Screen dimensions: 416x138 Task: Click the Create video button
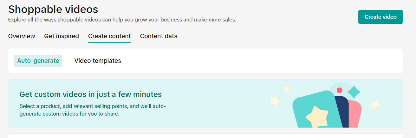[x=380, y=17]
